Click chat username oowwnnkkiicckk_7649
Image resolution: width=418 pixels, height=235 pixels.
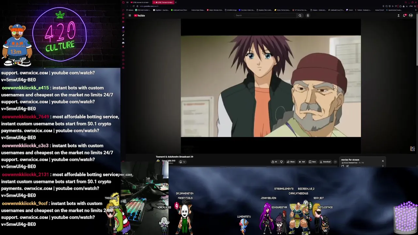[25, 117]
